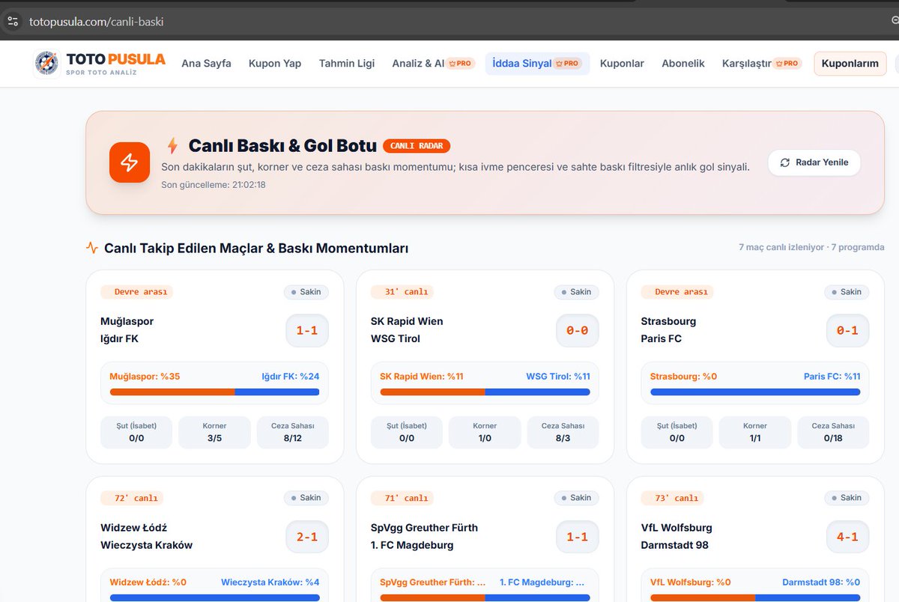Click the Toto Pusula logo icon
The image size is (899, 602).
coord(46,64)
